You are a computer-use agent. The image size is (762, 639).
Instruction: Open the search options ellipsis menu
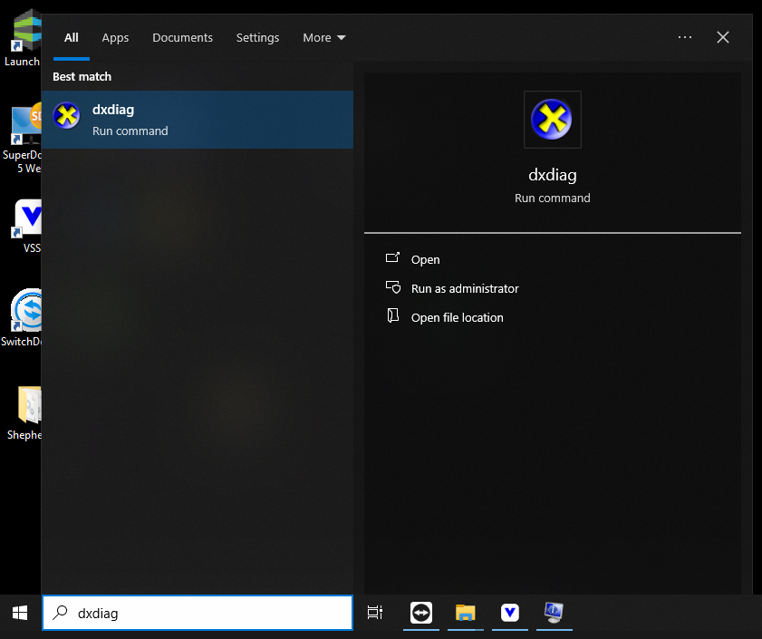pyautogui.click(x=684, y=37)
